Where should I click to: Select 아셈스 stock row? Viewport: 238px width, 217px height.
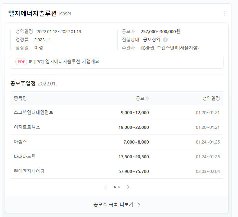coord(116,142)
